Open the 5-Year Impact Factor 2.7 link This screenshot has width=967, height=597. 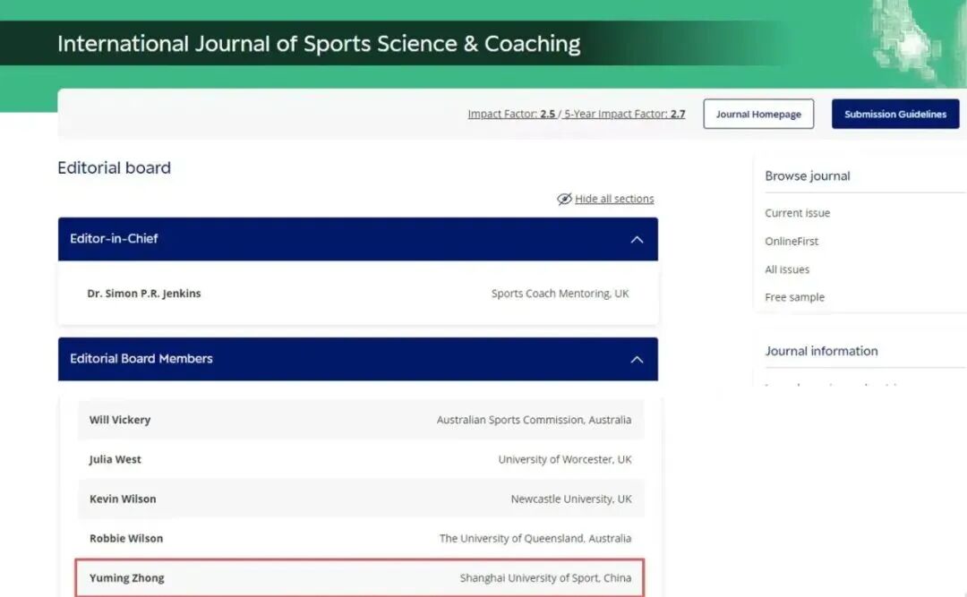(625, 114)
